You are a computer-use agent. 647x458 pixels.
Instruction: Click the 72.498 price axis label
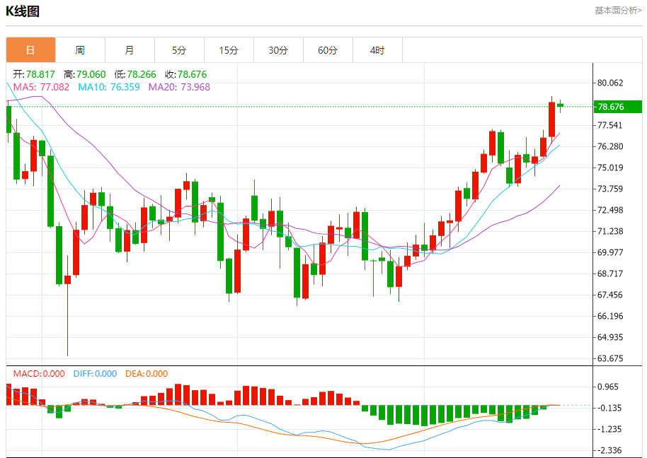(610, 210)
